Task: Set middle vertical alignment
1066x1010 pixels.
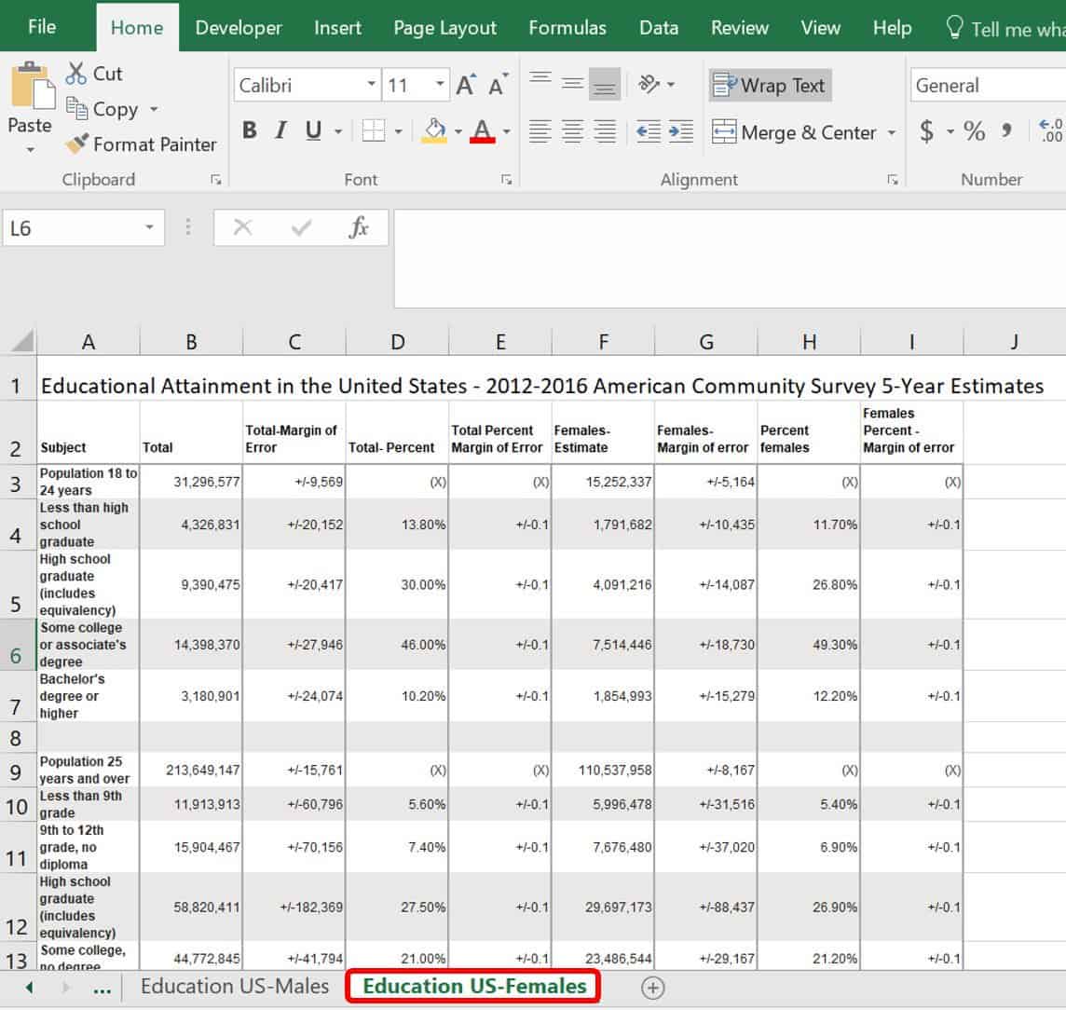Action: (x=572, y=84)
